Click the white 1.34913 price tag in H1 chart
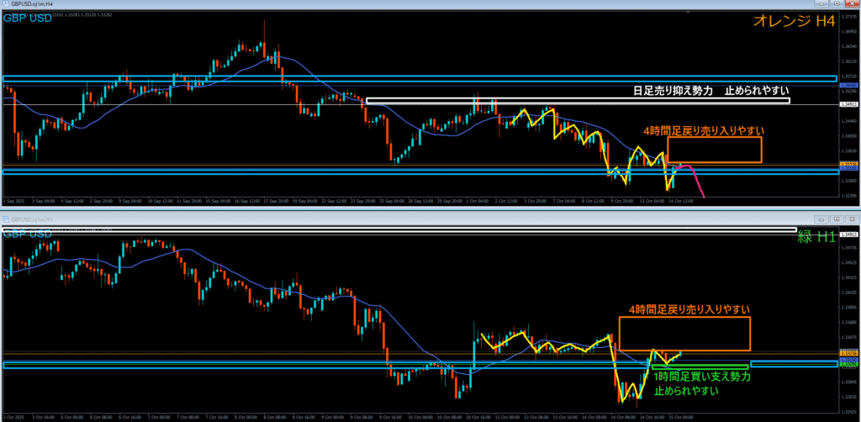Viewport: 861px width, 422px height. click(849, 235)
